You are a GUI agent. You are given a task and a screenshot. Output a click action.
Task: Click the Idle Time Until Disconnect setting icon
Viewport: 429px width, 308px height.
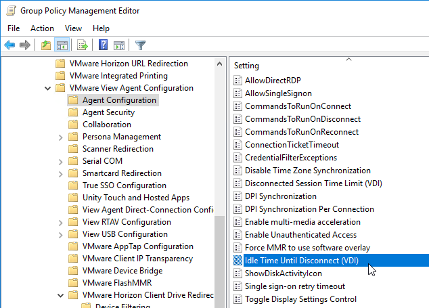pyautogui.click(x=238, y=261)
